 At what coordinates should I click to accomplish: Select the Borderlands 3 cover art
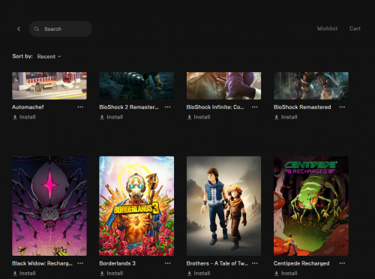[x=136, y=206]
